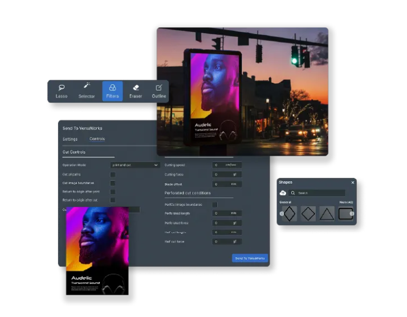Screen dimensions: 407x317
Task: Expand More (42) shapes
Action: pyautogui.click(x=347, y=202)
